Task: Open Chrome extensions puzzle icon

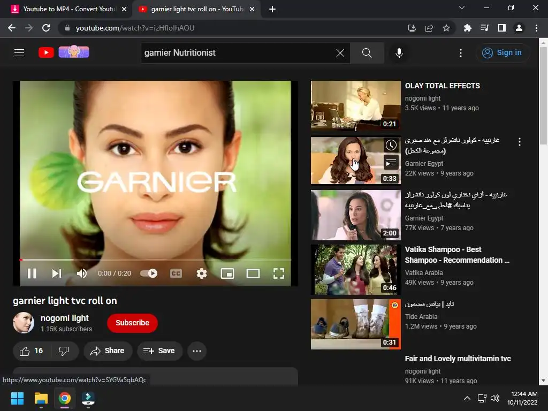Action: [467, 28]
